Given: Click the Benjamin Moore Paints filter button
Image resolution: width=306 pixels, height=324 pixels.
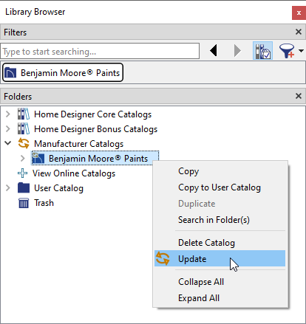Looking at the screenshot, I should point(63,73).
